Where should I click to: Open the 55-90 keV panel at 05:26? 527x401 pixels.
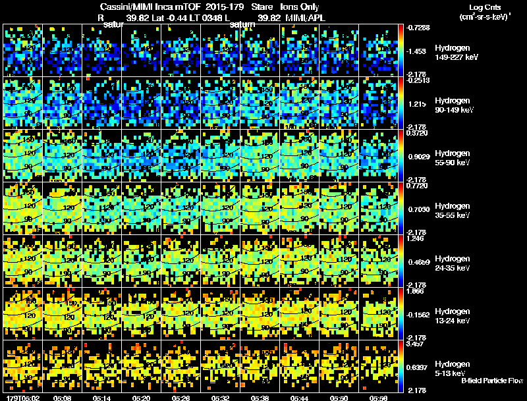coord(180,156)
